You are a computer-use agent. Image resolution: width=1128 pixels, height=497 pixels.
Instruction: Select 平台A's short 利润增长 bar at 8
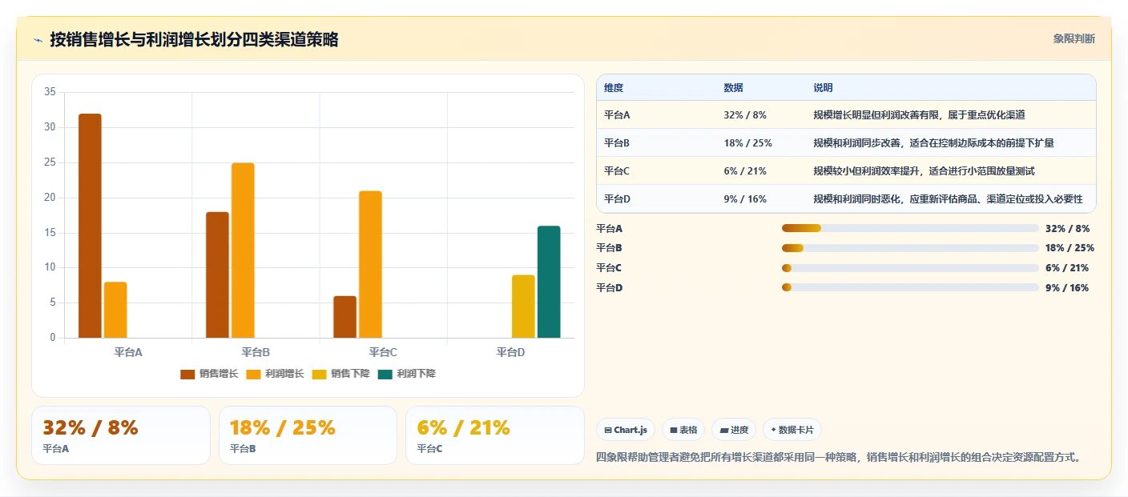(x=115, y=310)
